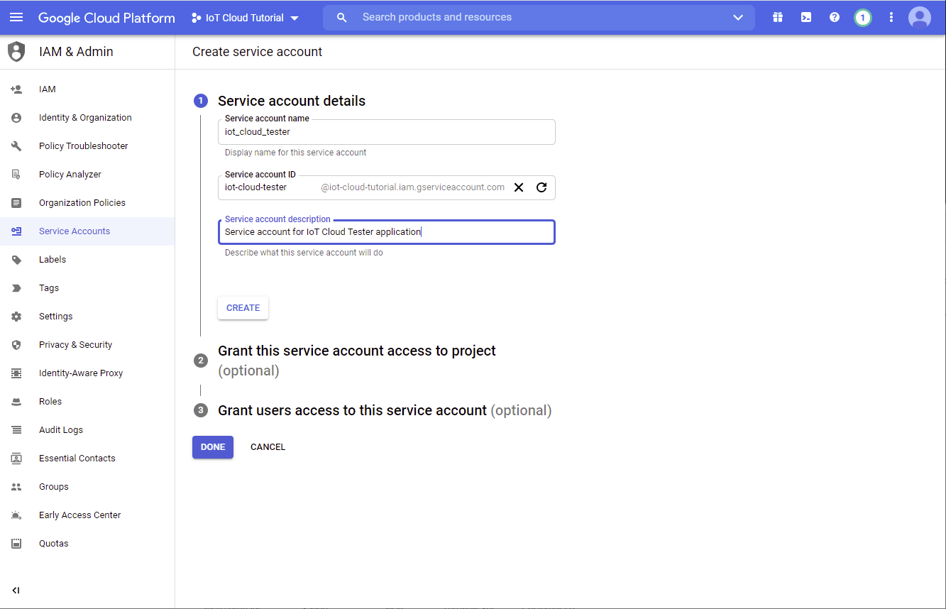This screenshot has height=609, width=946.
Task: Click the Labels tag icon
Action: [x=16, y=260]
